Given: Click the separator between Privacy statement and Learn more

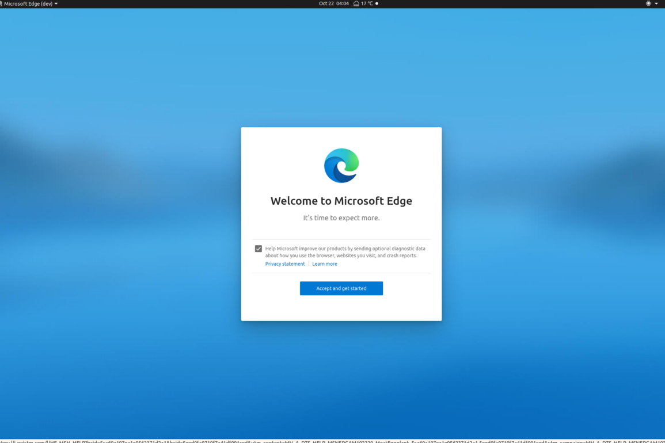Looking at the screenshot, I should point(309,264).
